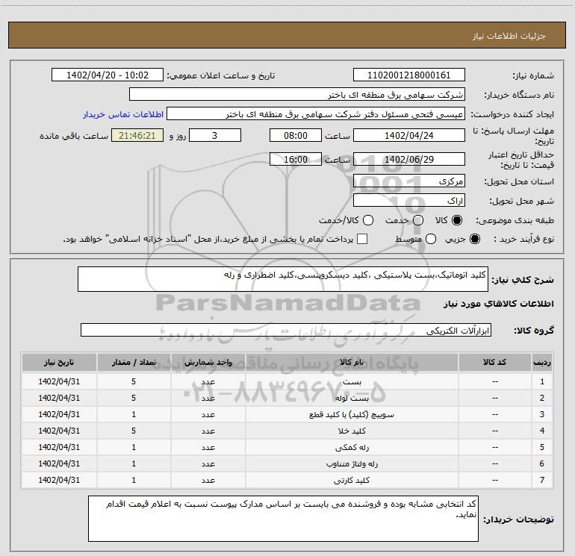575x556 pixels.
Task: Click the remaining time 21:46:21 field
Action: 137,136
